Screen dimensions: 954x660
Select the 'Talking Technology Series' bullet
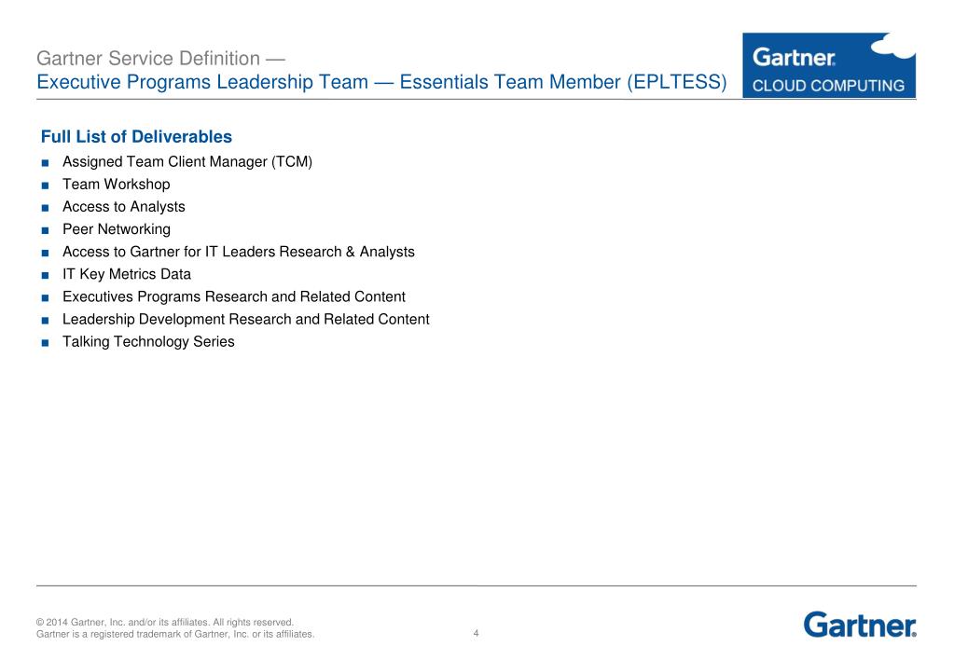coord(148,342)
